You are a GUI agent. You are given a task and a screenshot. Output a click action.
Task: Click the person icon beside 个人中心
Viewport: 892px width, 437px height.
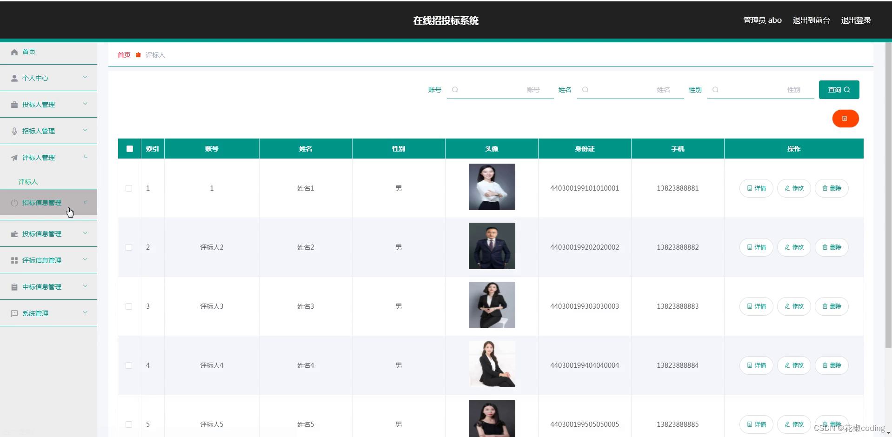coord(14,78)
